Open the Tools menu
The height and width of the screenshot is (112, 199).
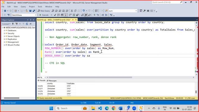pyautogui.click(x=40, y=7)
